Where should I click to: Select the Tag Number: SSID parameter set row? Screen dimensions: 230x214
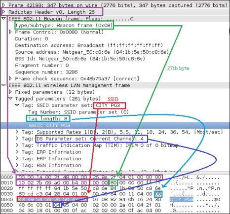tap(78, 112)
